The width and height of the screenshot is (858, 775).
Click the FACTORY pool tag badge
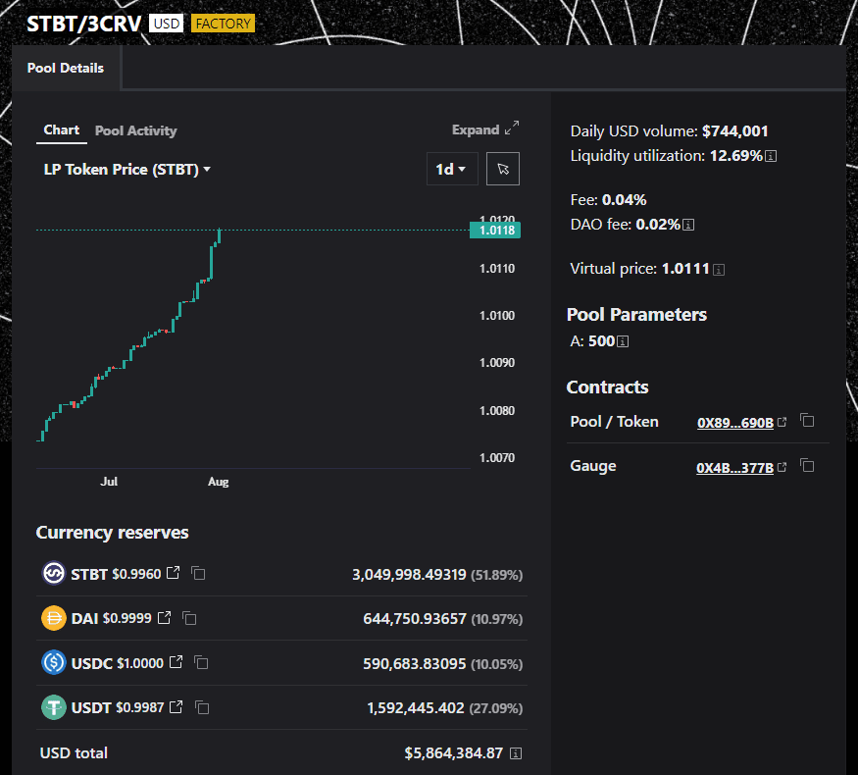(224, 24)
